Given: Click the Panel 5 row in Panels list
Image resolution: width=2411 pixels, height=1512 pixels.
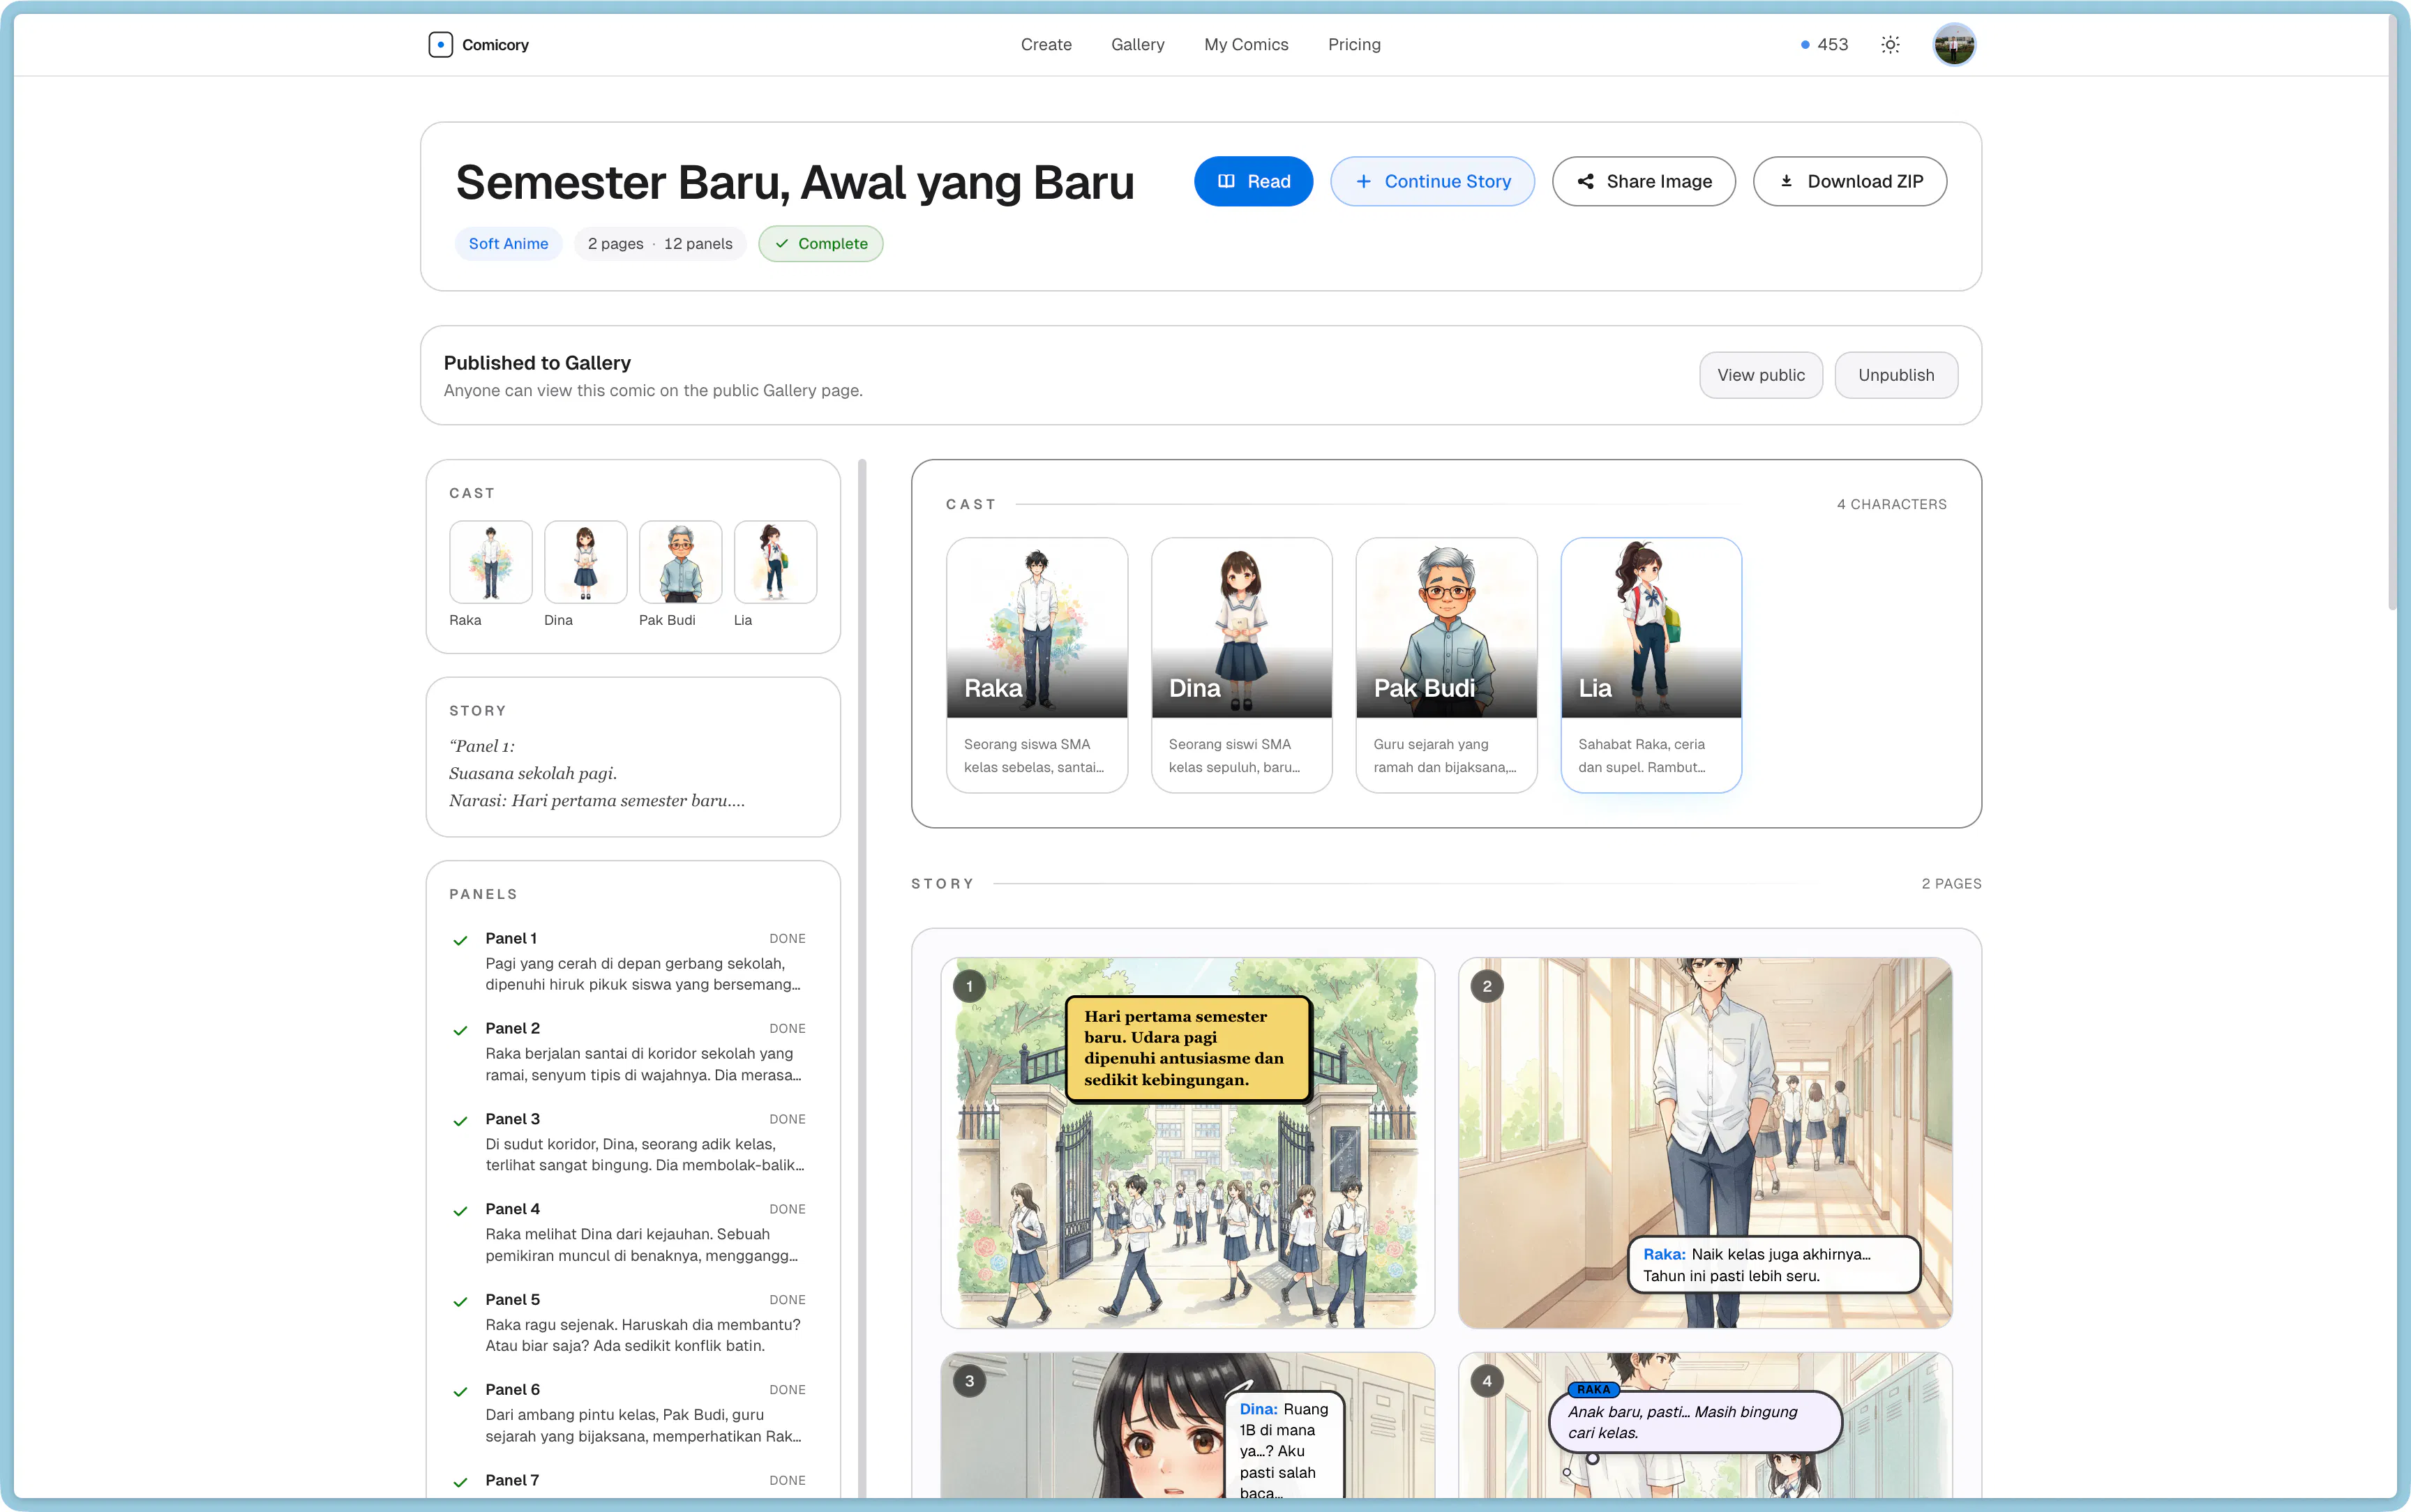Looking at the screenshot, I should click(x=632, y=1322).
